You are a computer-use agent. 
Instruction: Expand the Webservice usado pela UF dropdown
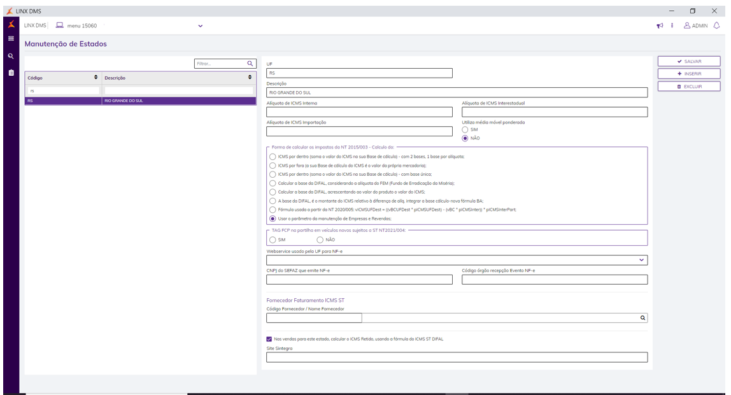[x=641, y=260]
